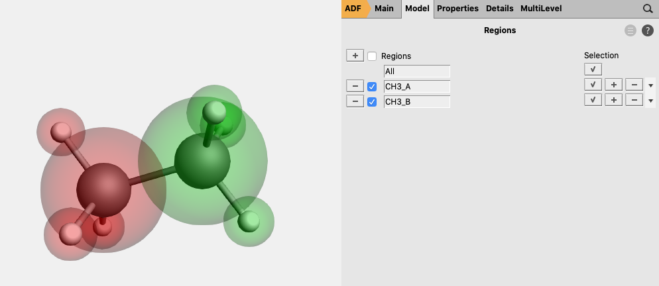The height and width of the screenshot is (286, 659).
Task: Open the help question mark icon
Action: [x=648, y=30]
